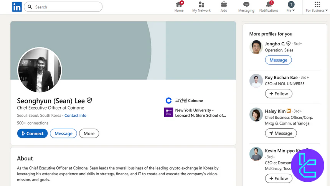Click the LinkedIn logo icon

tap(17, 7)
